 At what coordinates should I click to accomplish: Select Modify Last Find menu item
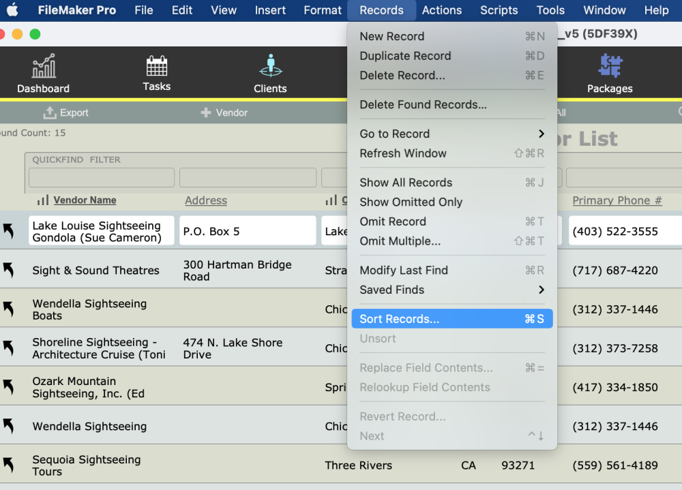[452, 270]
